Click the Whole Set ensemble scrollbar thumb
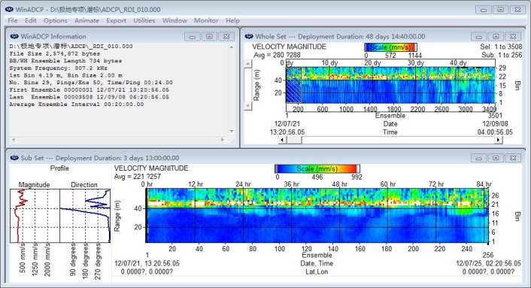531x288 pixels. 294,140
